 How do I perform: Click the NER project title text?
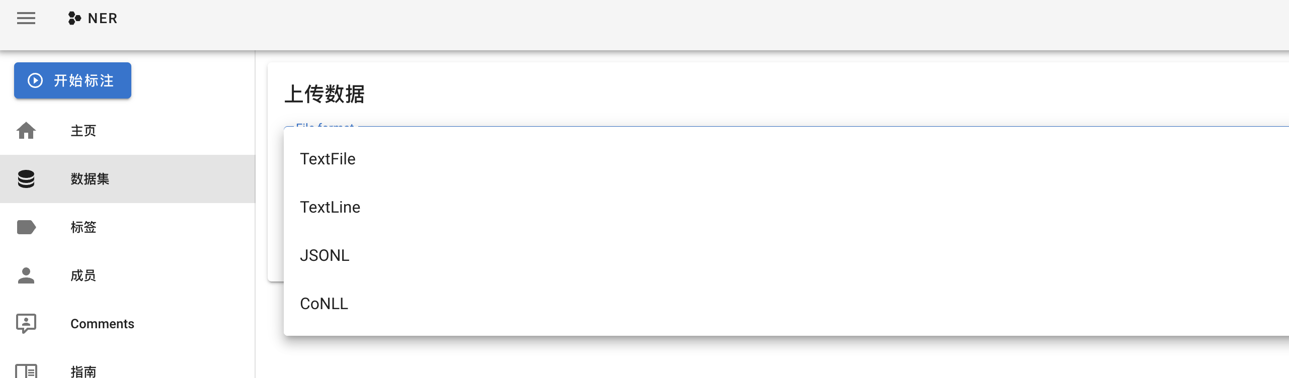click(103, 19)
